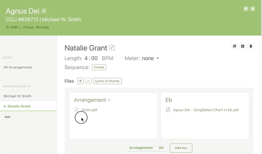Image resolution: width=262 pixels, height=154 pixels.
Task: Open the info icon next to Arrangement
Action: (x=109, y=100)
